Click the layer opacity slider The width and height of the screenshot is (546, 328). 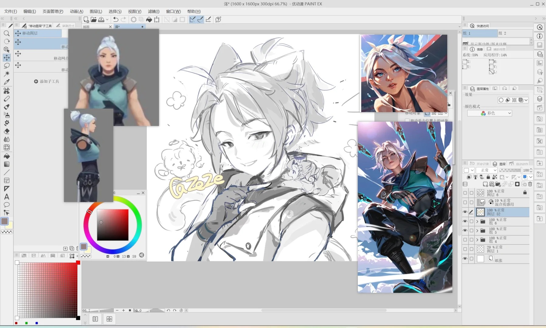510,170
